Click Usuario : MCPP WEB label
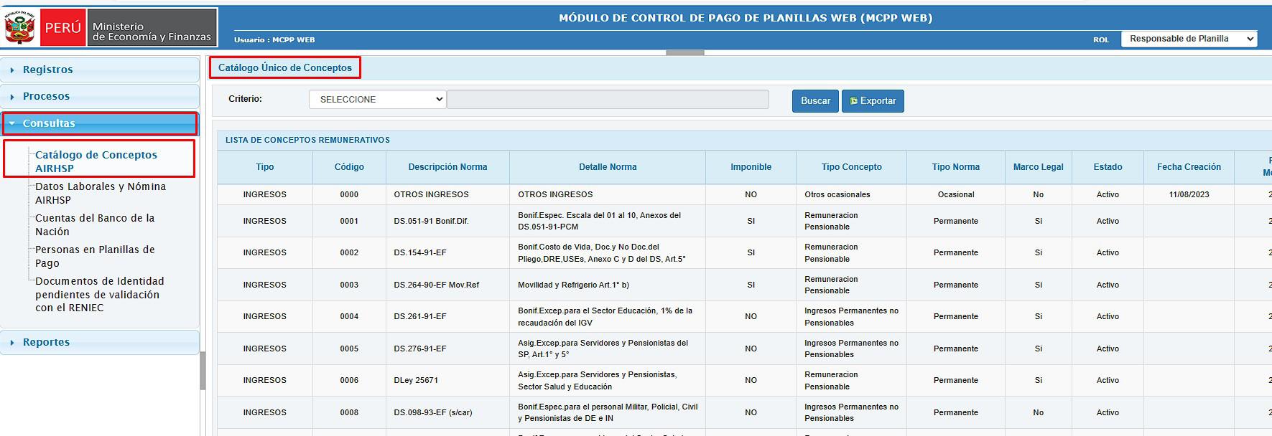Image resolution: width=1272 pixels, height=436 pixels. (274, 39)
